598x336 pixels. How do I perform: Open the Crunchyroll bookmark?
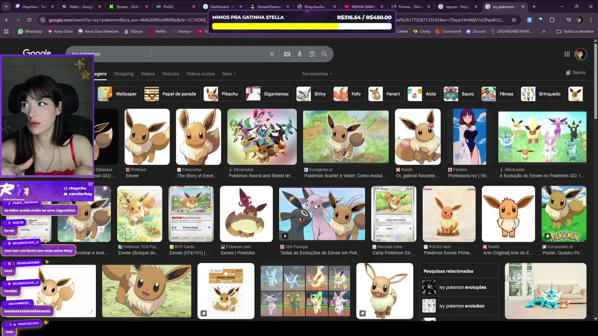(x=448, y=31)
